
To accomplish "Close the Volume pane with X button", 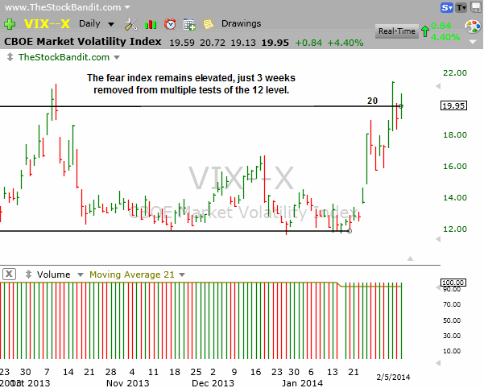I will click(8, 274).
